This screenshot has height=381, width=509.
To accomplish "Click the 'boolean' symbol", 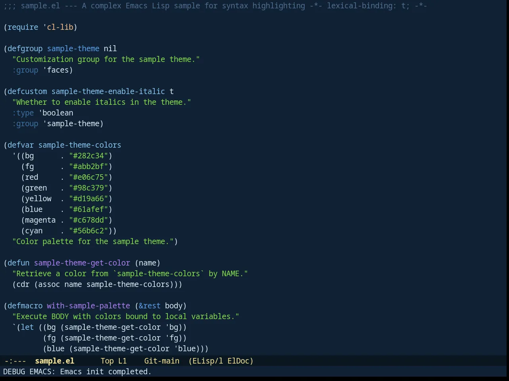I will tap(56, 113).
